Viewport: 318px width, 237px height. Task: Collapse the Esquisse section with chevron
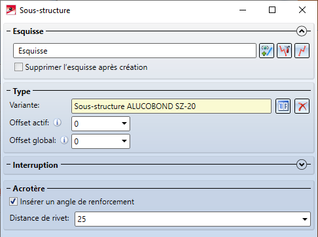pyautogui.click(x=302, y=31)
